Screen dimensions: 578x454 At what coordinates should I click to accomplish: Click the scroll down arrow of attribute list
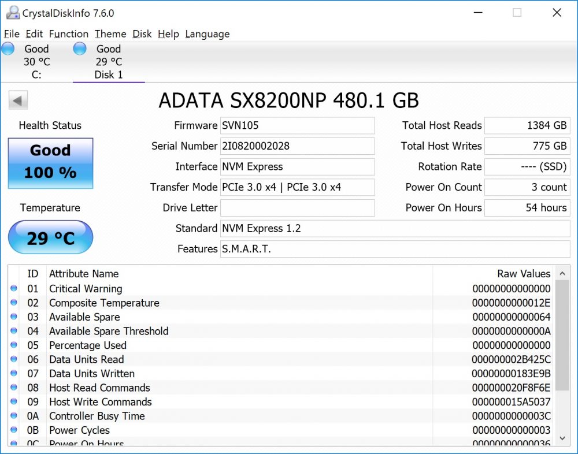coord(562,438)
